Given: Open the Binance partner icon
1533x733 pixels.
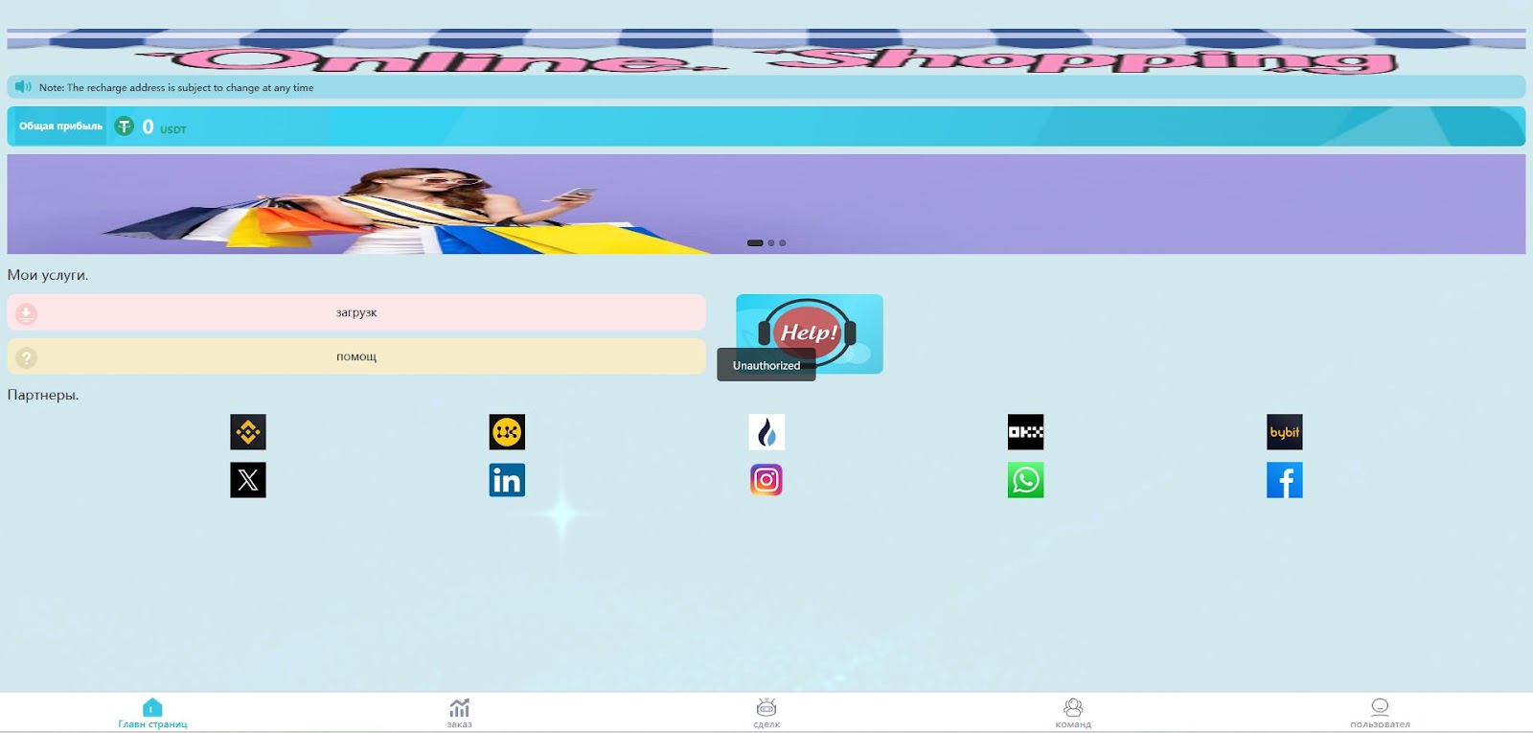Looking at the screenshot, I should (248, 432).
